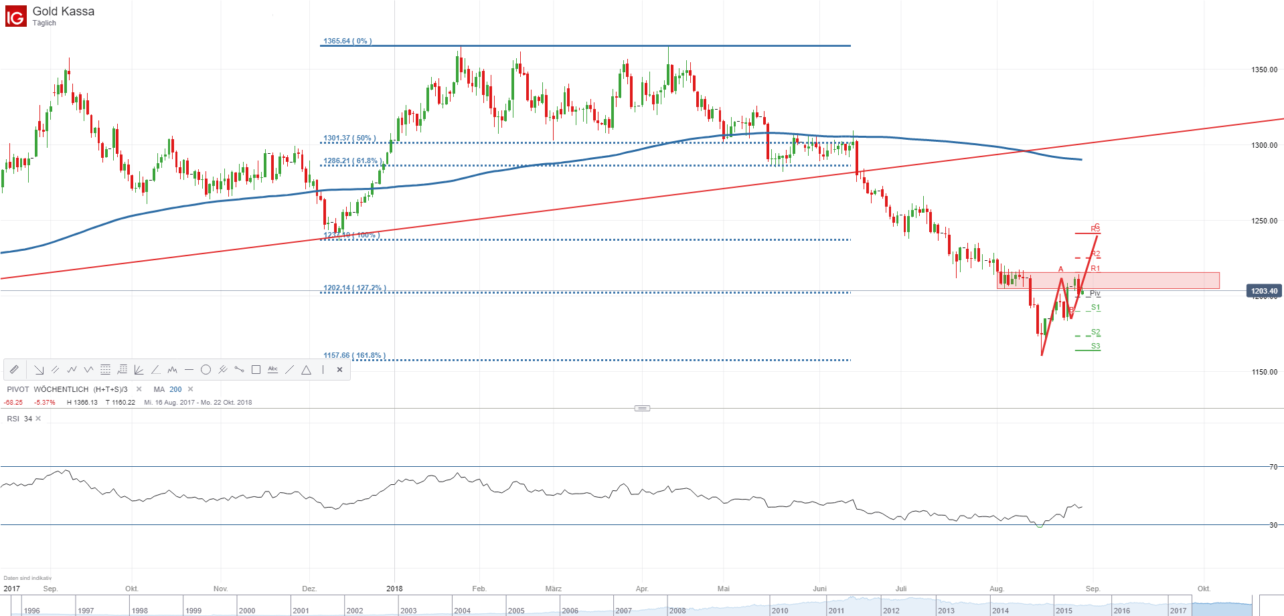Select the horizontal line tool
Image resolution: width=1284 pixels, height=616 pixels.
point(189,369)
